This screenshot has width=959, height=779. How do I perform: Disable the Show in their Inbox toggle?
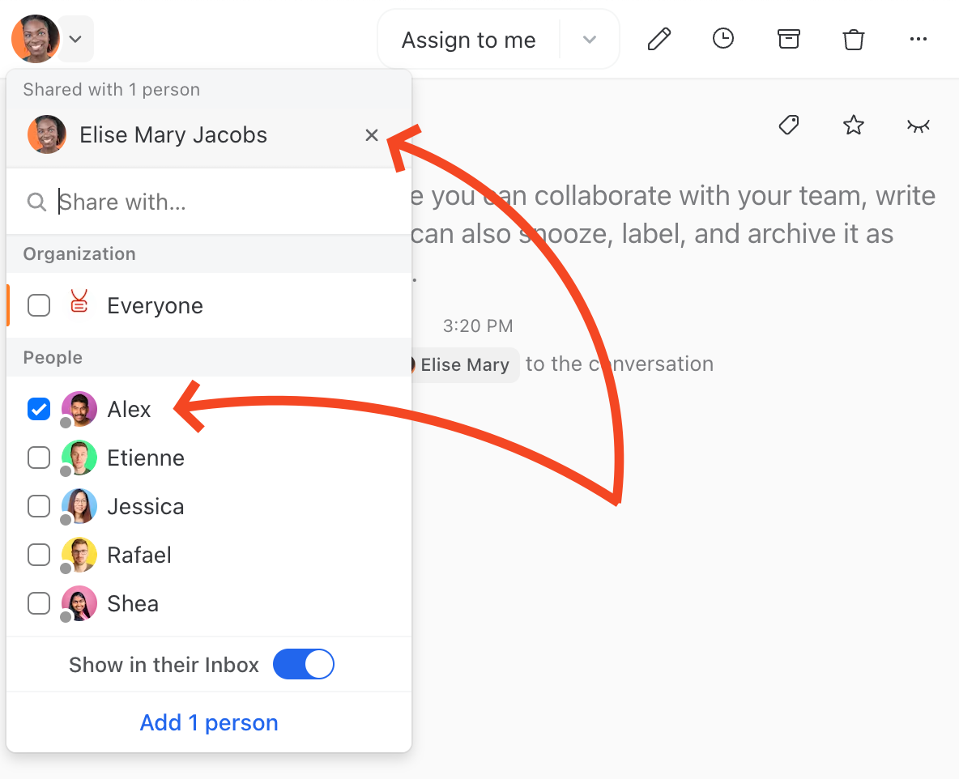pos(304,664)
